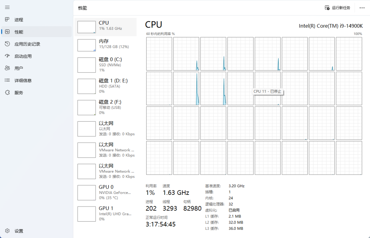Open the 设置 settings gear

pos(7,231)
